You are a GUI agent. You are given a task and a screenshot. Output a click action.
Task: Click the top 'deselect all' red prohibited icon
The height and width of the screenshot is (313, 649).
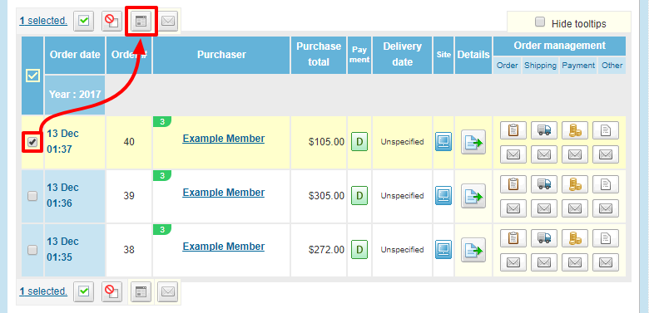[x=112, y=21]
